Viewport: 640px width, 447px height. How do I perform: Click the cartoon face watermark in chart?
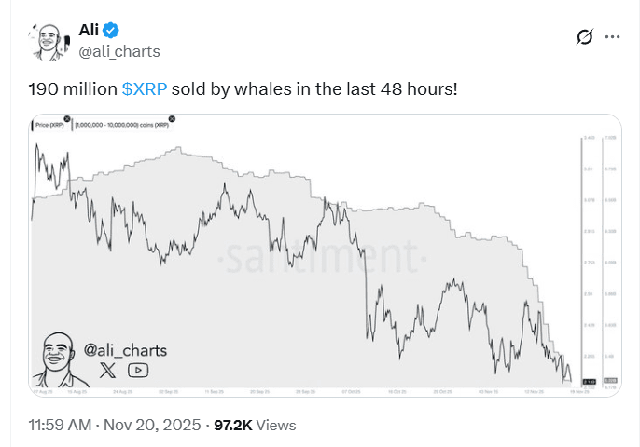pyautogui.click(x=56, y=358)
